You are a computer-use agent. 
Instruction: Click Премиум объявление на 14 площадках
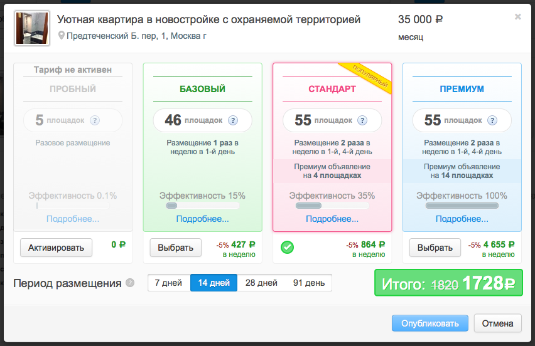462,171
